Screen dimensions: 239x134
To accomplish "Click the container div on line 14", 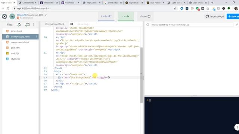I will pos(70,74).
